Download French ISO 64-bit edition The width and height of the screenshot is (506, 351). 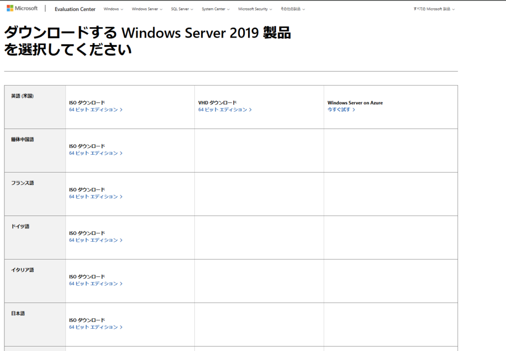point(95,197)
